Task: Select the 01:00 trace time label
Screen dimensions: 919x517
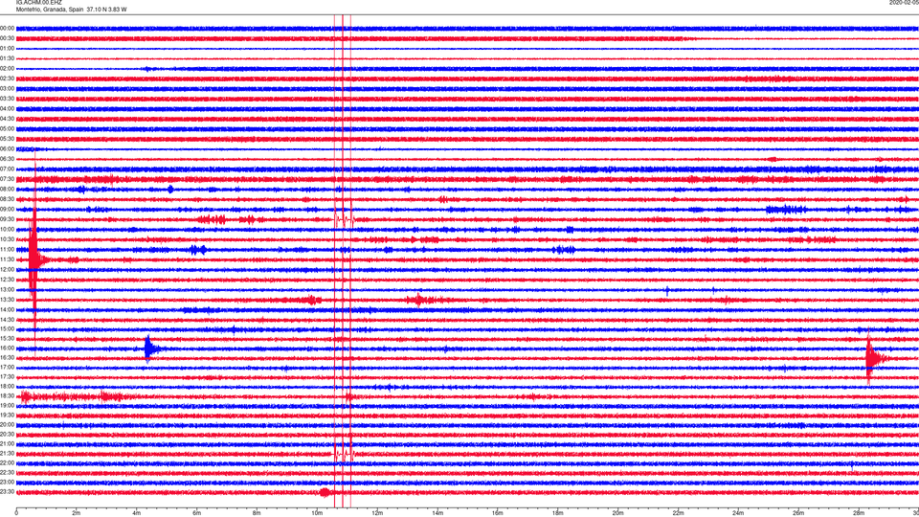Action: point(7,49)
